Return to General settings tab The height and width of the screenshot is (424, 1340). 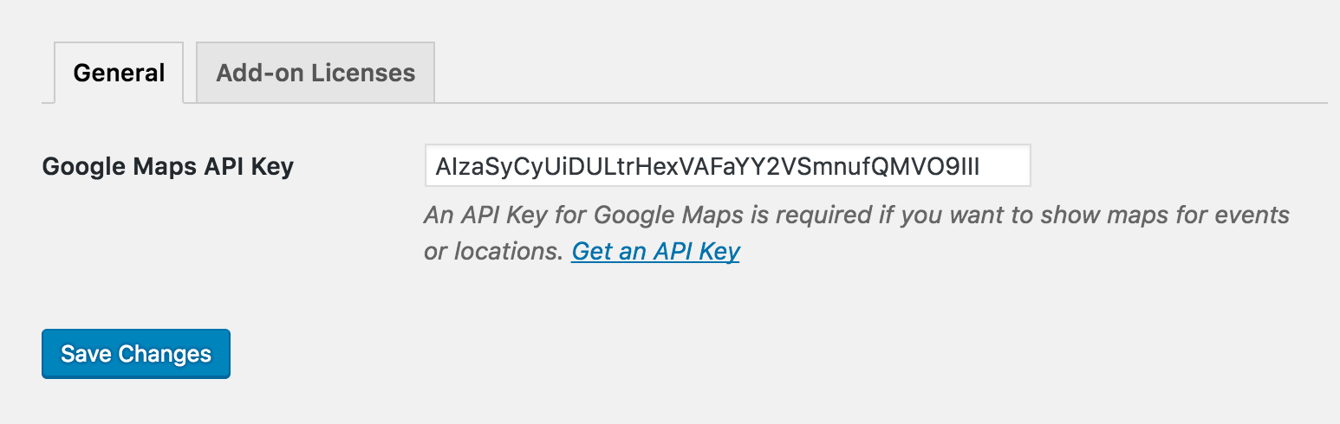[120, 73]
